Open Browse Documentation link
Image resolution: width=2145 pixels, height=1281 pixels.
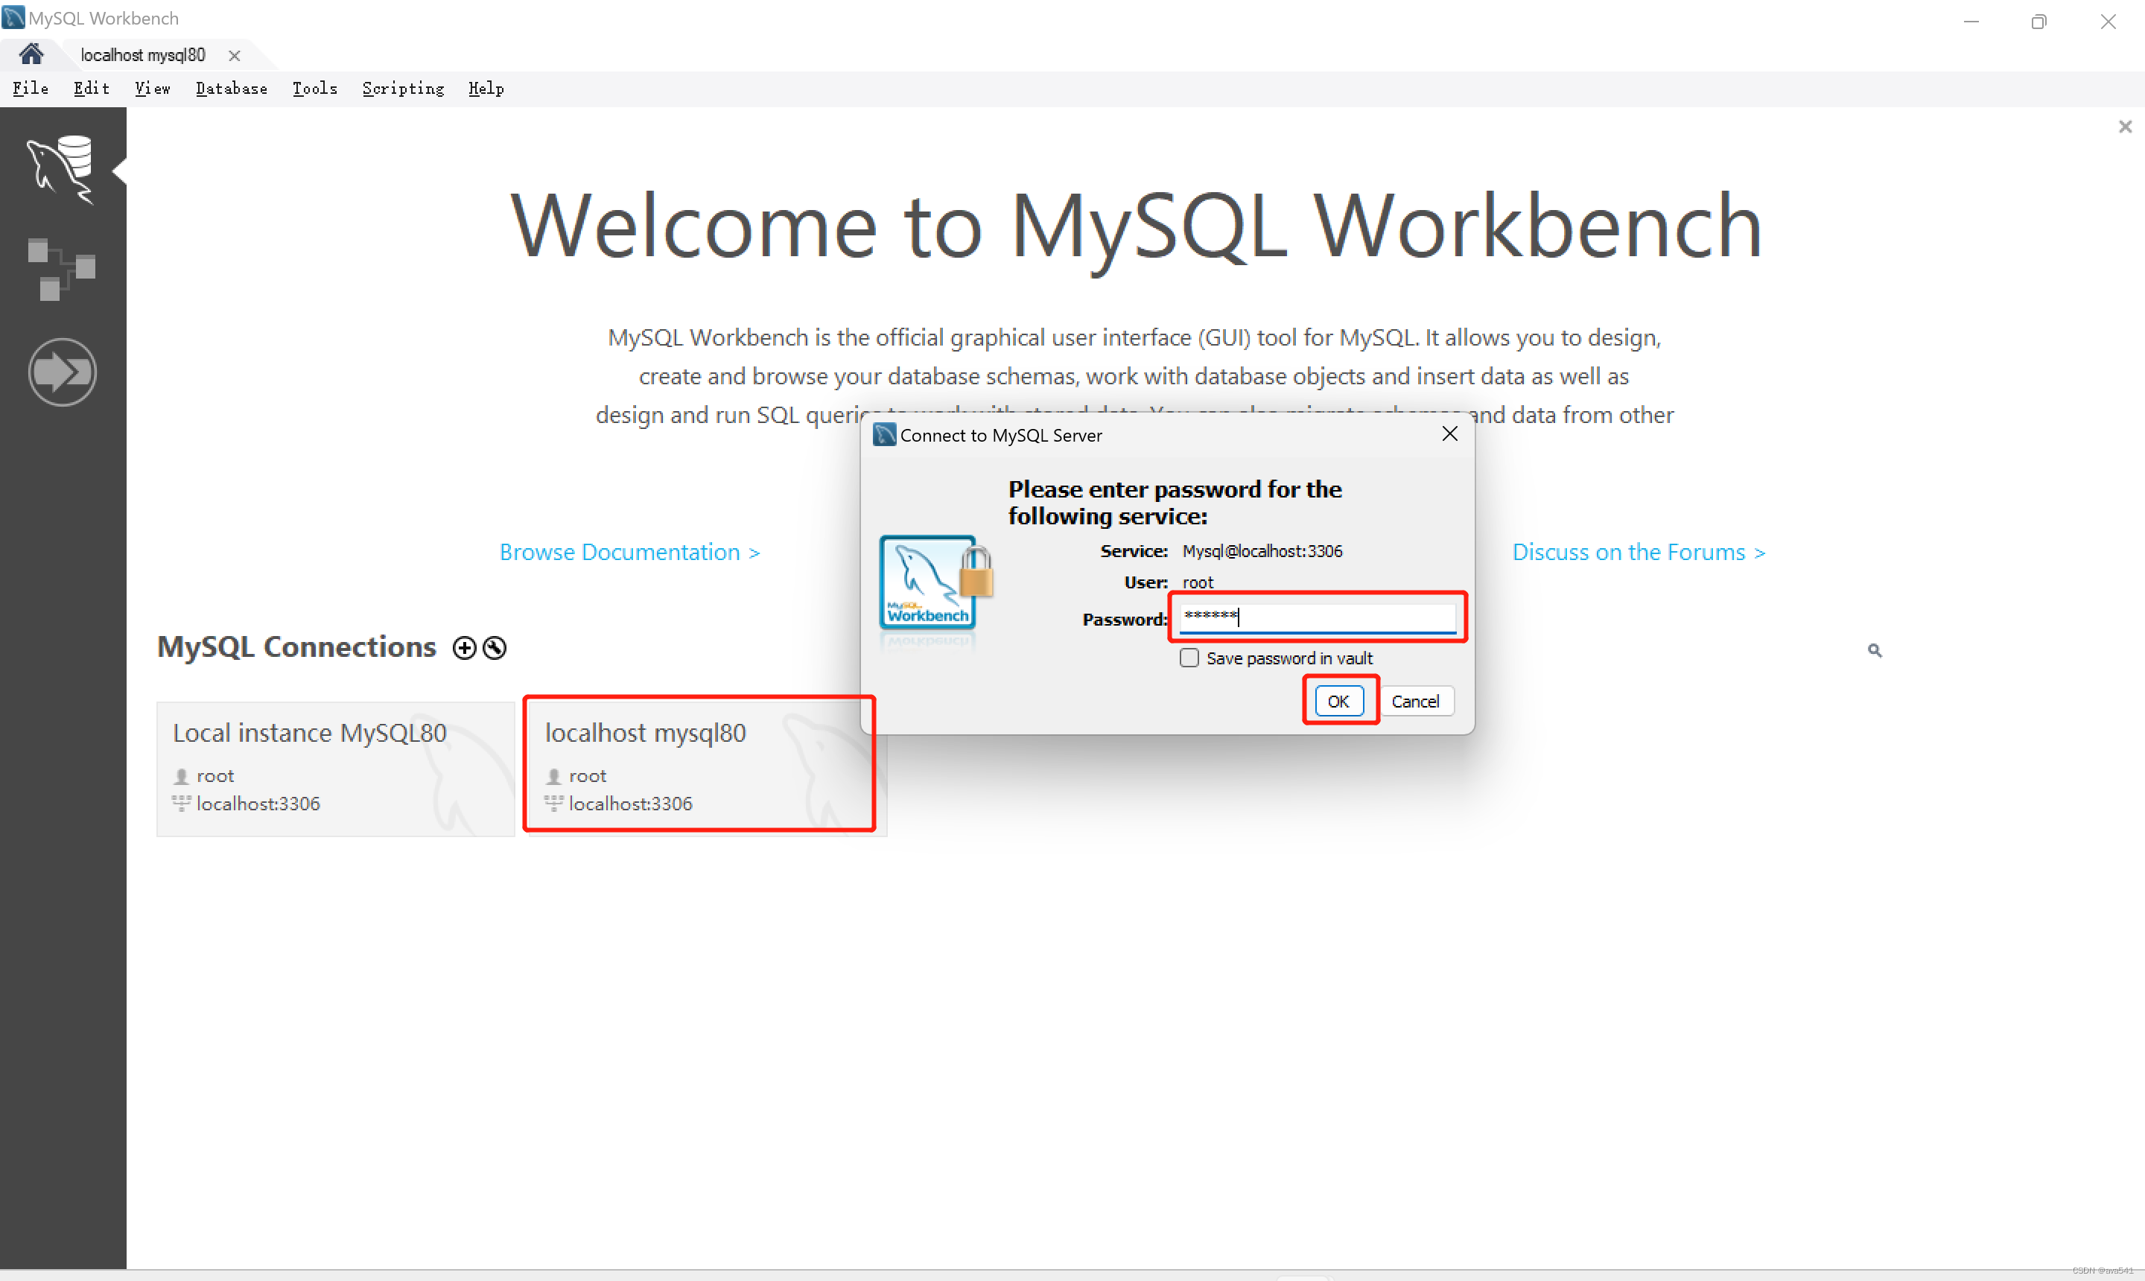(x=629, y=552)
